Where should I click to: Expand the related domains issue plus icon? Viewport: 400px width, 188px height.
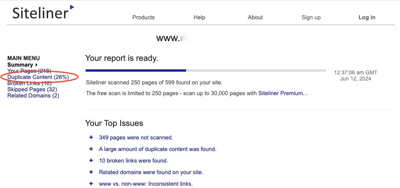(91, 172)
